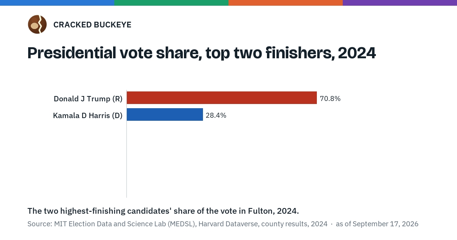Viewport: 457px width, 240px height.
Task: Click the 70.8% value label
Action: click(x=330, y=99)
